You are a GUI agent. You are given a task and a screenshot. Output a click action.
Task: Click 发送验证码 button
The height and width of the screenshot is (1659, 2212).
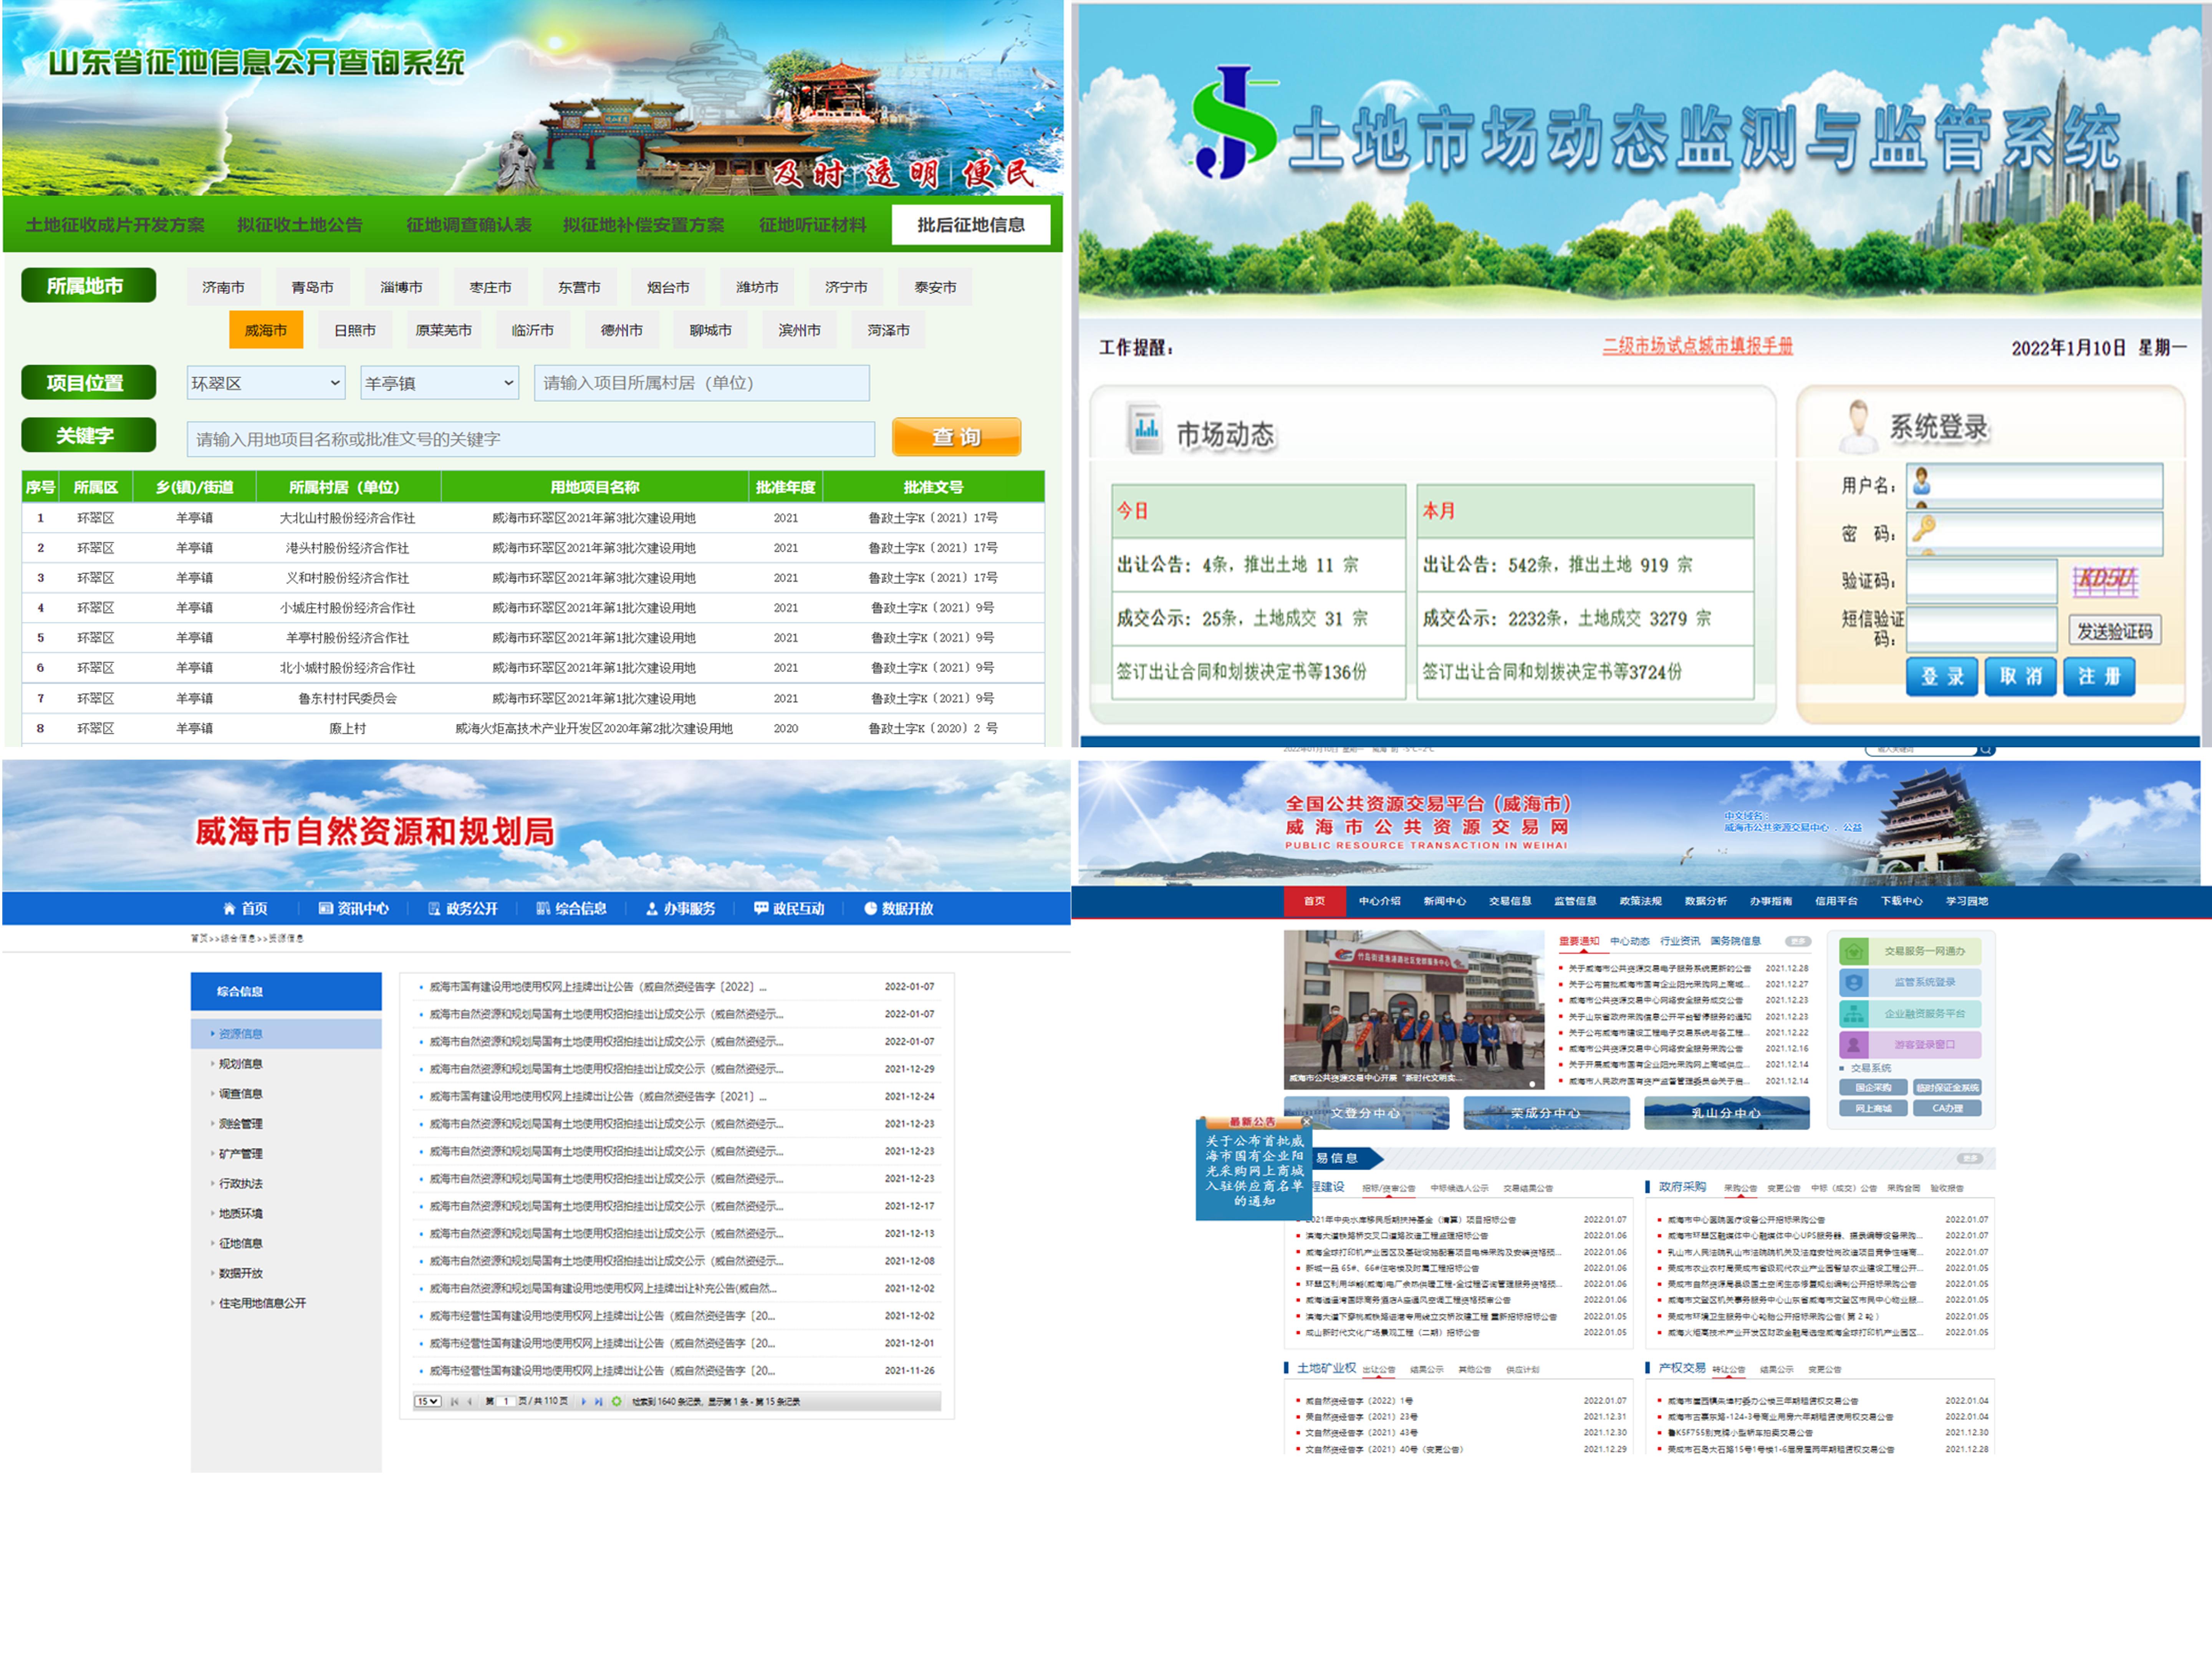2115,631
